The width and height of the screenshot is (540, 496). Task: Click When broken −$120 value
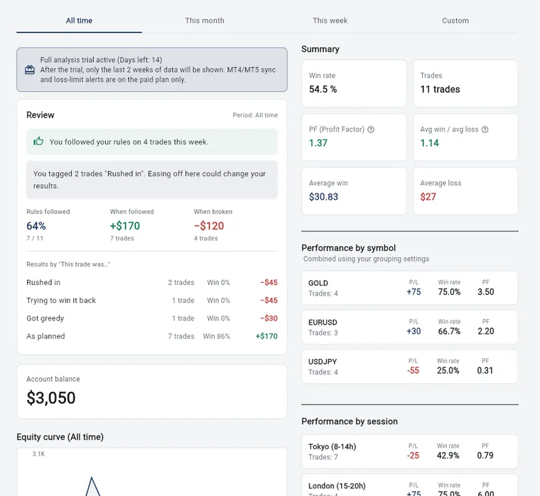(209, 226)
